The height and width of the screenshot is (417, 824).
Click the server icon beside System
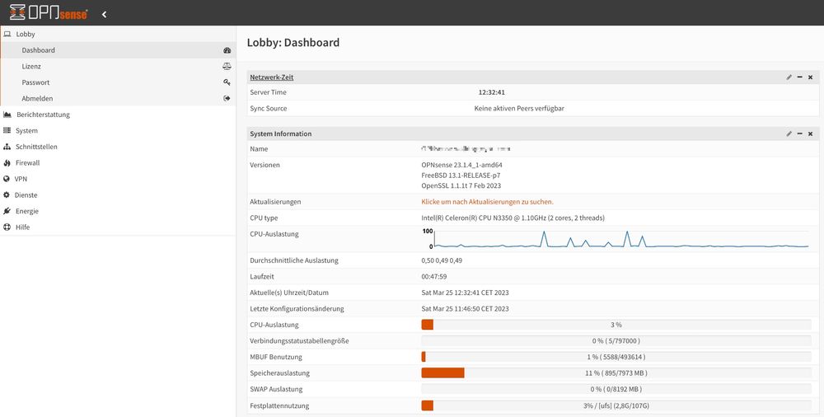[x=7, y=130]
